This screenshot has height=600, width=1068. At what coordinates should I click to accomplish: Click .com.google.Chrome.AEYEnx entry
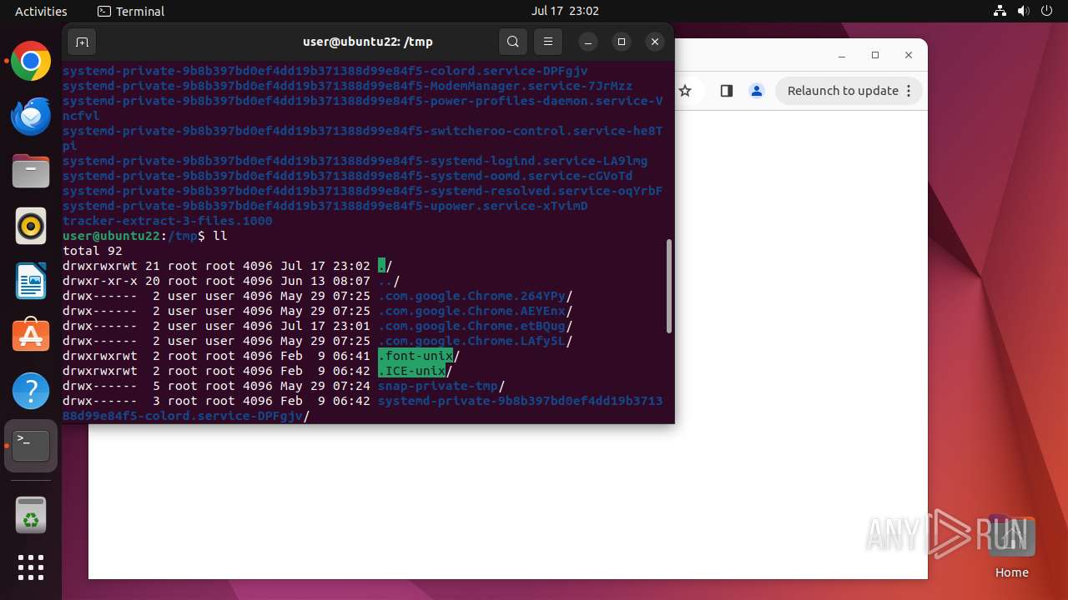pyautogui.click(x=472, y=311)
